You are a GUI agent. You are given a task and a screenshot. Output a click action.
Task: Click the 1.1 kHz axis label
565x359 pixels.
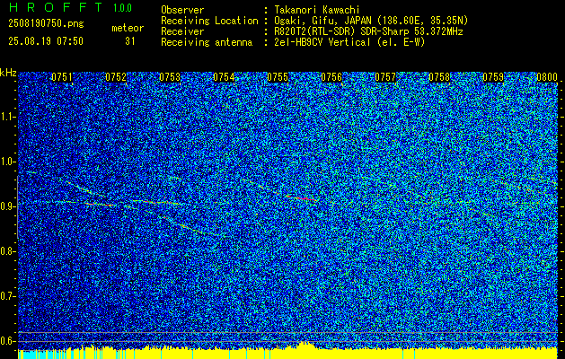click(8, 117)
